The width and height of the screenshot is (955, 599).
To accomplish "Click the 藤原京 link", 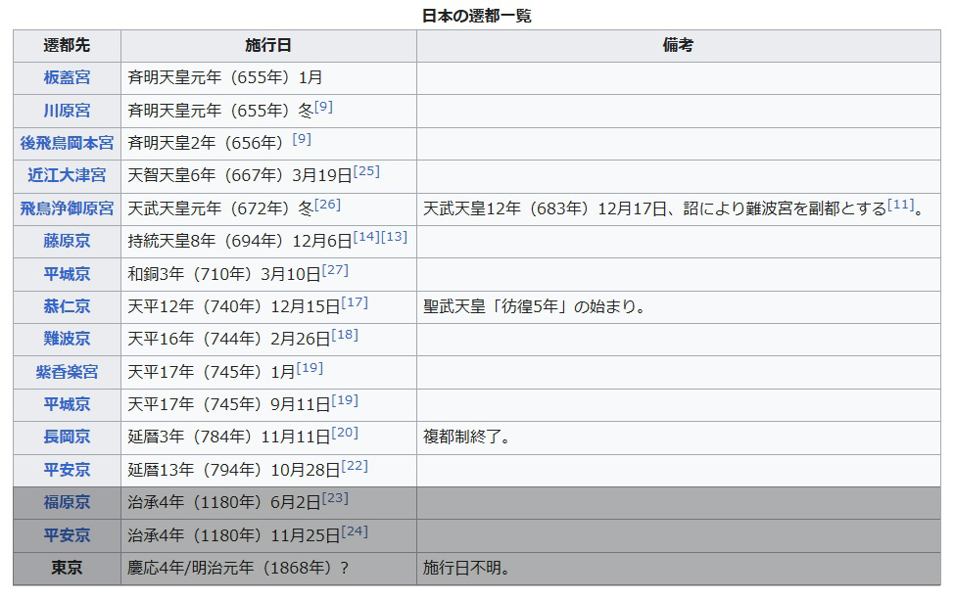I will [x=67, y=241].
